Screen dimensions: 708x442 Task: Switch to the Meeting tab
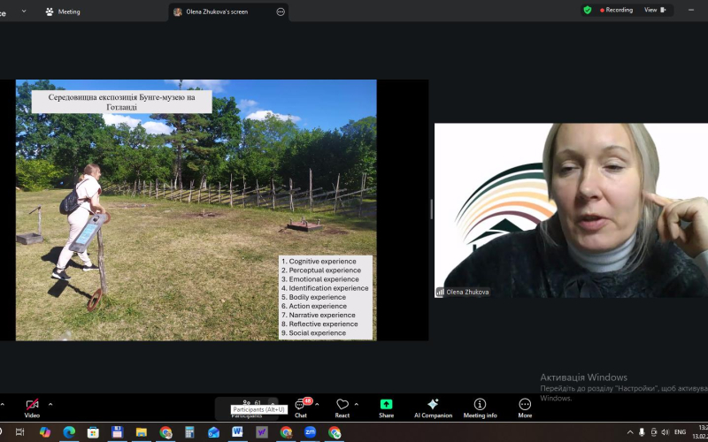[x=63, y=11]
